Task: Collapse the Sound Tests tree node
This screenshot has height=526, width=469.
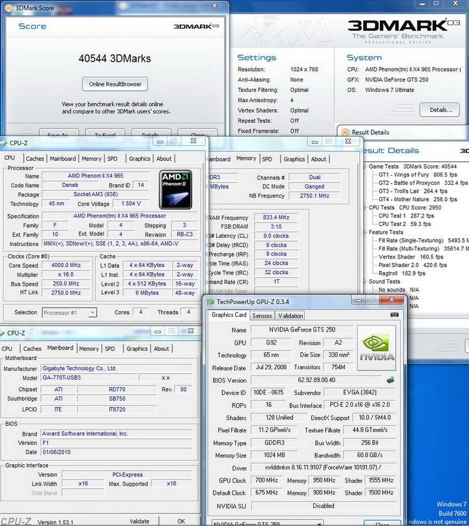Action: click(365, 281)
